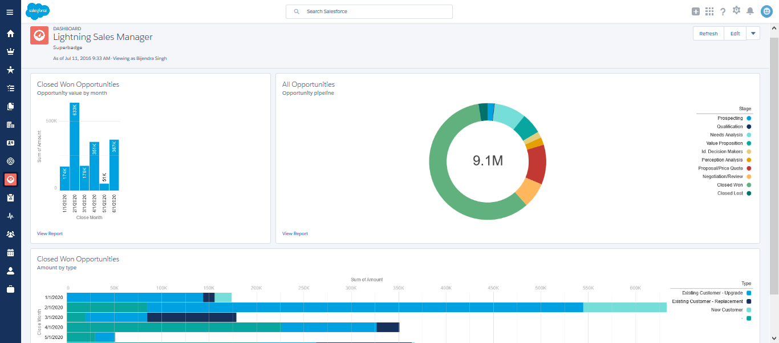Click the briefcase icon in sidebar
The width and height of the screenshot is (779, 343).
click(10, 289)
